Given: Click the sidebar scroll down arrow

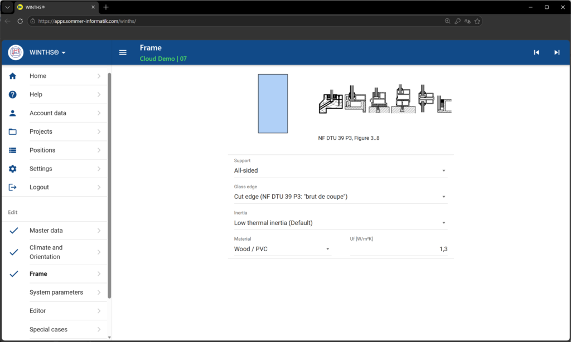Looking at the screenshot, I should (109, 338).
